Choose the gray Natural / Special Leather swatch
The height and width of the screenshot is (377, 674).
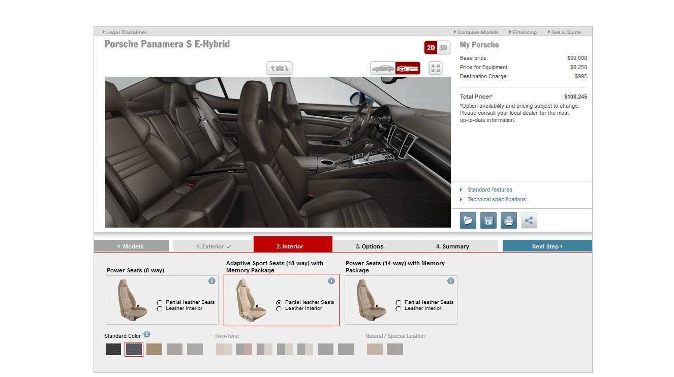point(395,349)
